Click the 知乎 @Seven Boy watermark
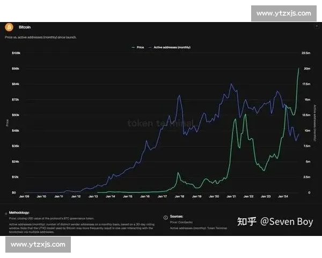 click(275, 221)
